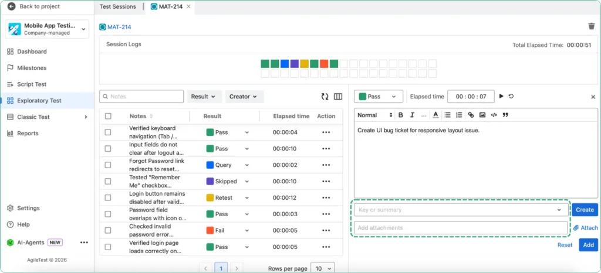Click the Back to project arrow icon
Viewport: 601px width, 273px height.
(12, 6)
